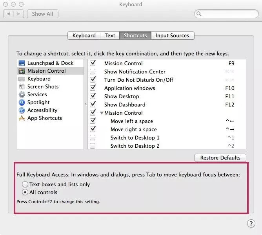Click the Launchpad & Dock icon
Image resolution: width=262 pixels, height=235 pixels.
tap(22, 63)
